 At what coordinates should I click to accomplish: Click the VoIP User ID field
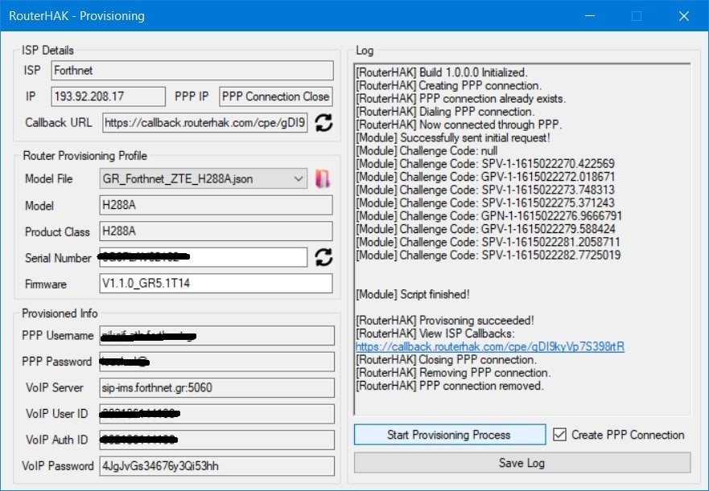tap(216, 414)
